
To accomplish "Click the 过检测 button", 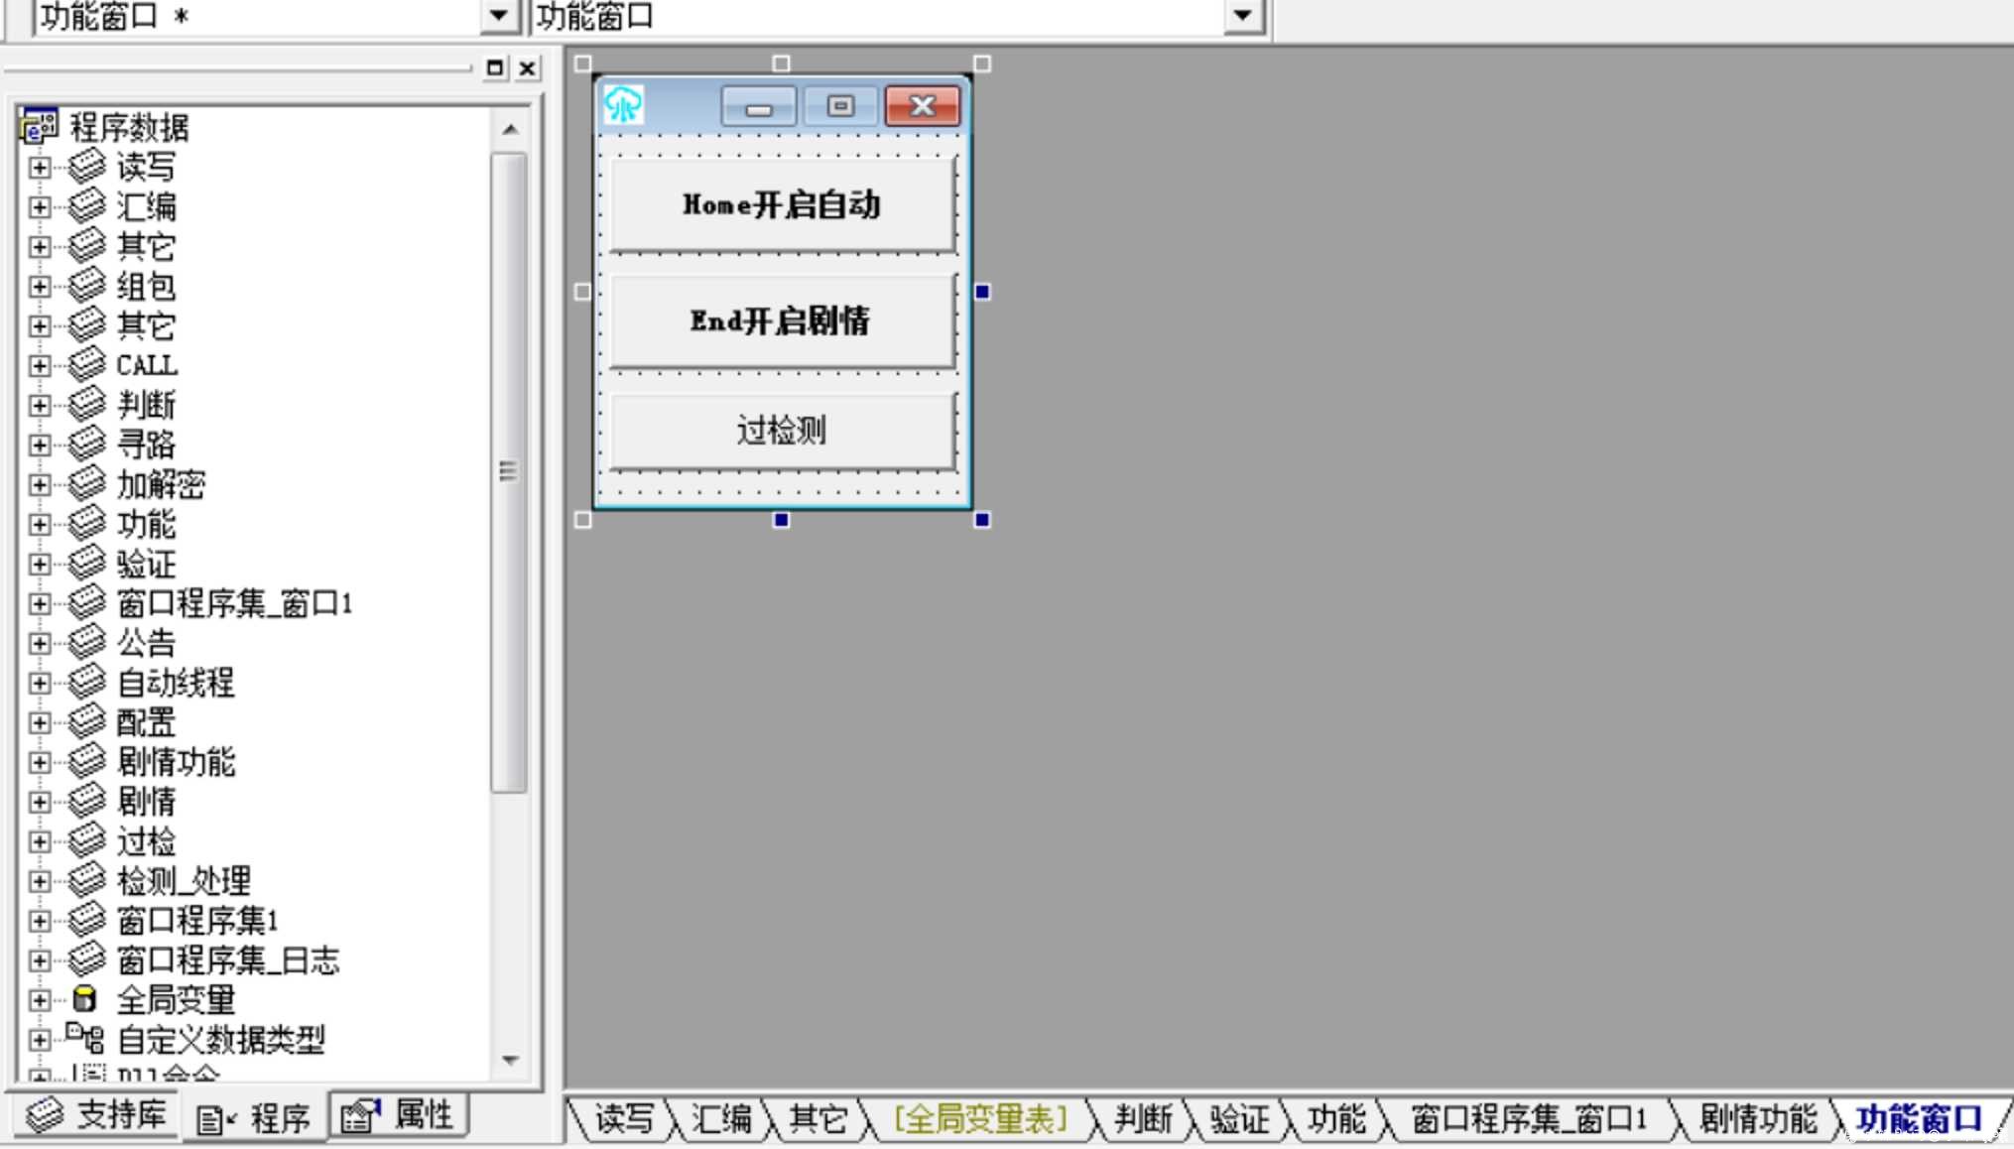I will pos(782,431).
